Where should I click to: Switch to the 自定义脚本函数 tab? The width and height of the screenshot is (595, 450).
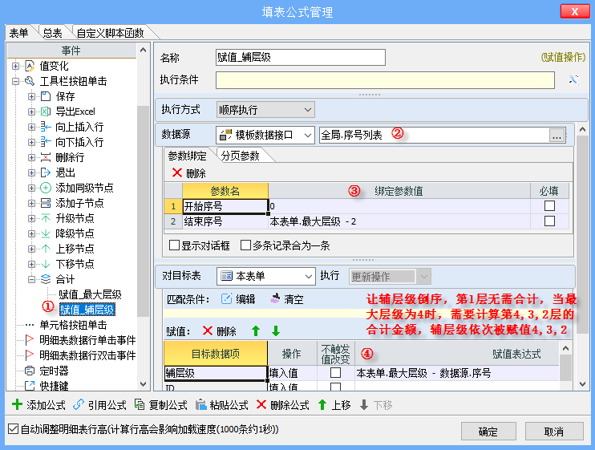click(x=111, y=33)
